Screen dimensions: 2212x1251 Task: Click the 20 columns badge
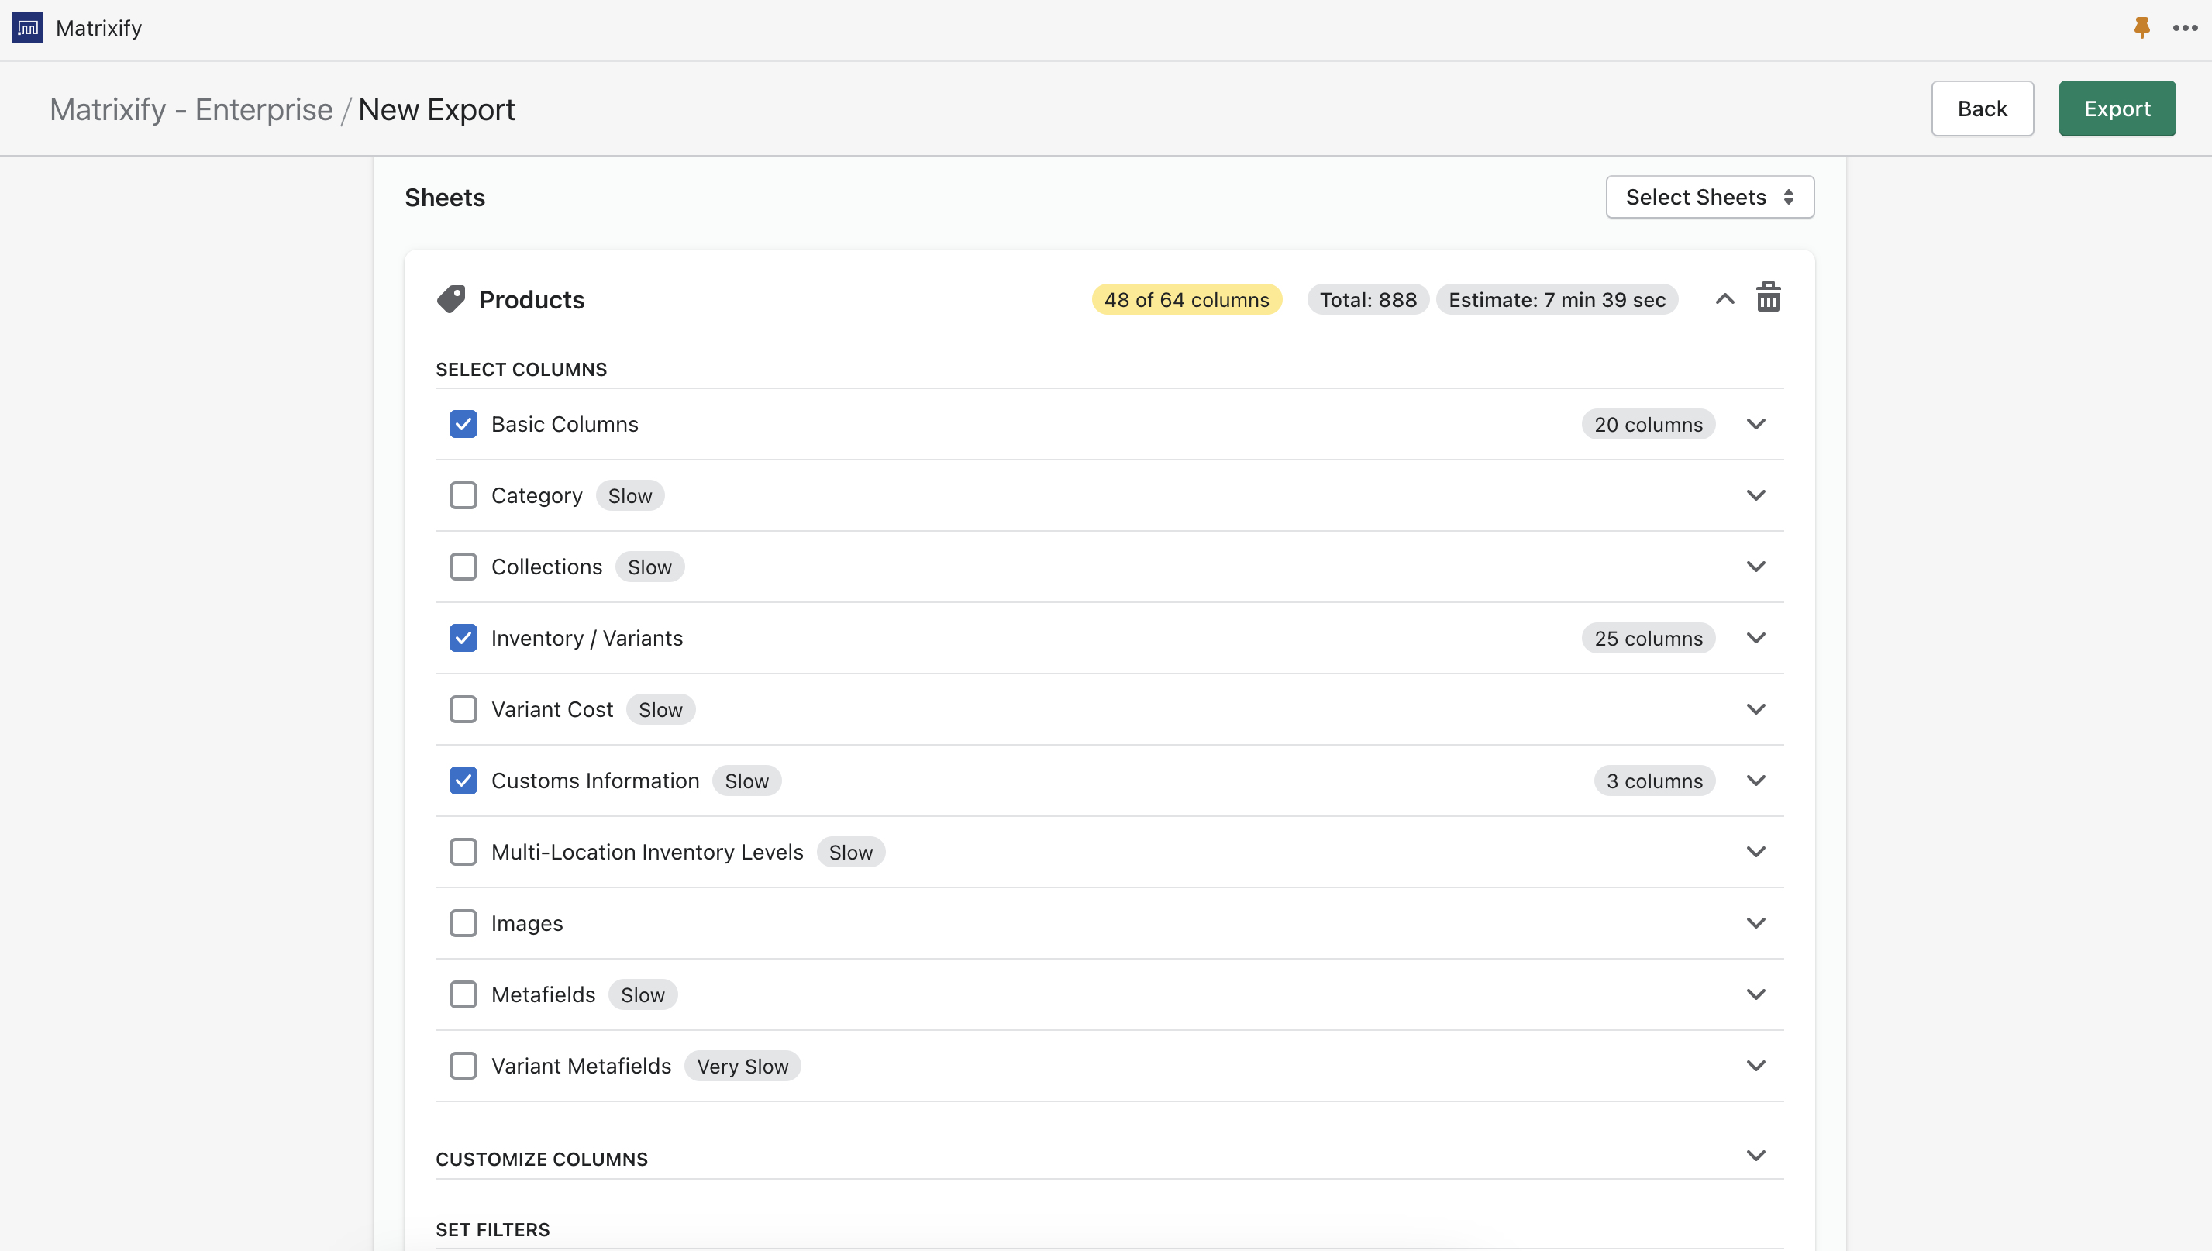click(x=1648, y=425)
